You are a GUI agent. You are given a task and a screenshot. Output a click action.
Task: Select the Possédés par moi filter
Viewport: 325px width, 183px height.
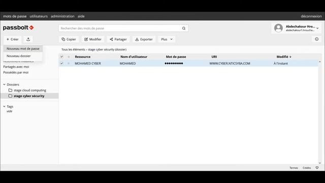(x=16, y=72)
